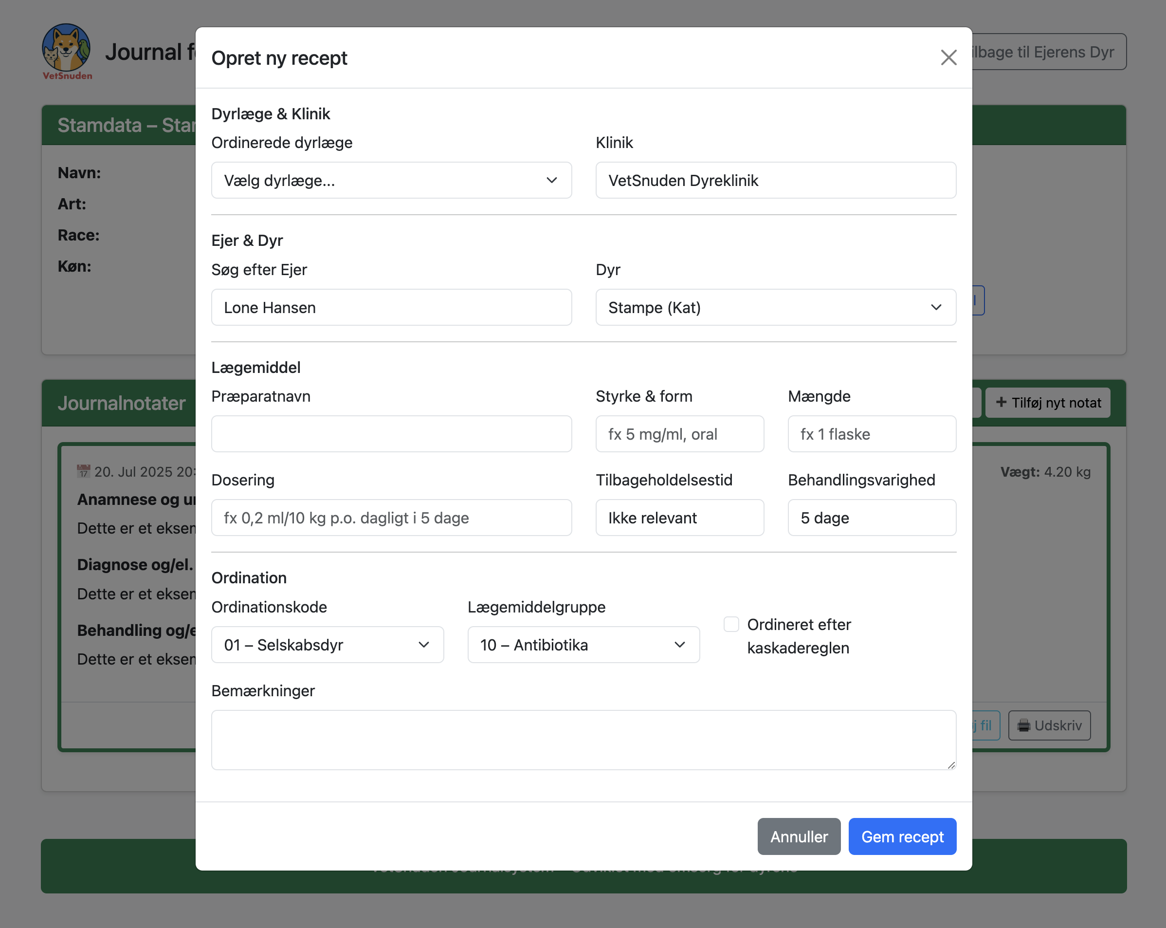Click the Præparatnavn input field
Screen dimensions: 1166x928
[391, 434]
